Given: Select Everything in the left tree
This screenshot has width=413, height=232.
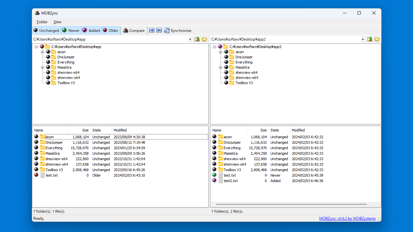Looking at the screenshot, I should tap(66, 62).
